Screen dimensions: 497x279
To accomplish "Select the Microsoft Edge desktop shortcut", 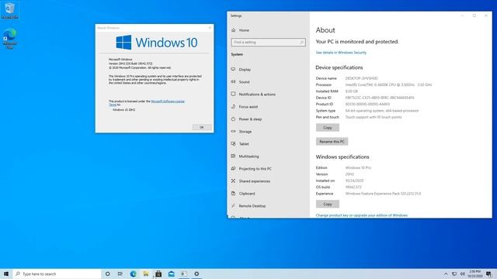I will (x=9, y=38).
